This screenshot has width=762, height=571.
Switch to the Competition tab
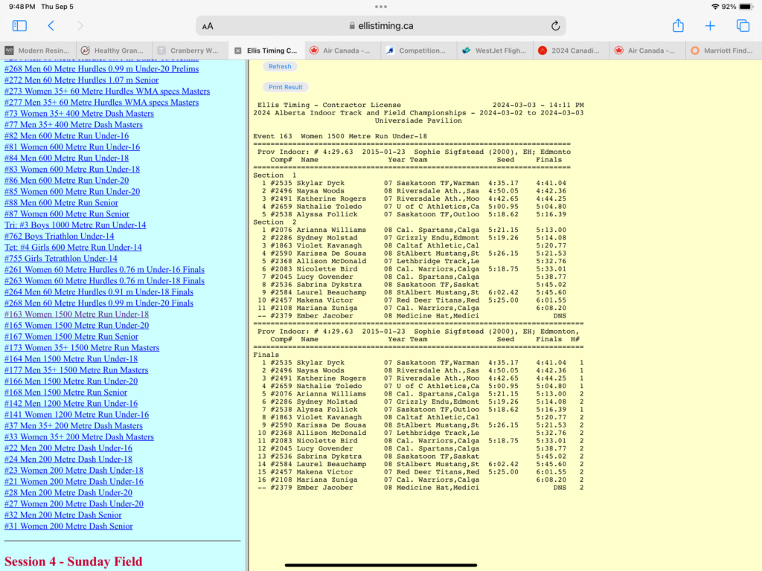[419, 51]
